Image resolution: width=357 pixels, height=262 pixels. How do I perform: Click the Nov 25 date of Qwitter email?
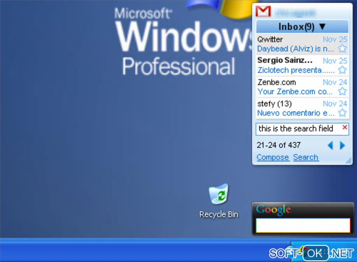(x=335, y=40)
